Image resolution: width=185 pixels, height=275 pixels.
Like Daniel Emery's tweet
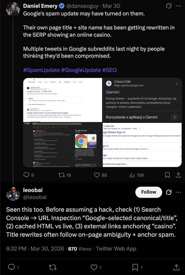[97, 175]
